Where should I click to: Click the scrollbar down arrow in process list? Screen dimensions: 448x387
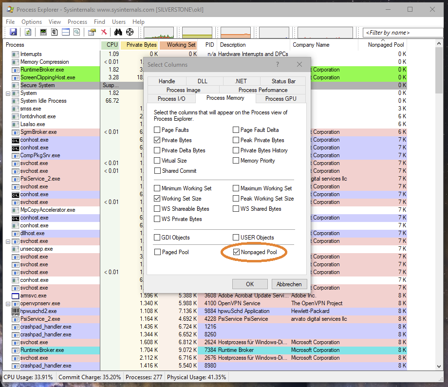439,367
